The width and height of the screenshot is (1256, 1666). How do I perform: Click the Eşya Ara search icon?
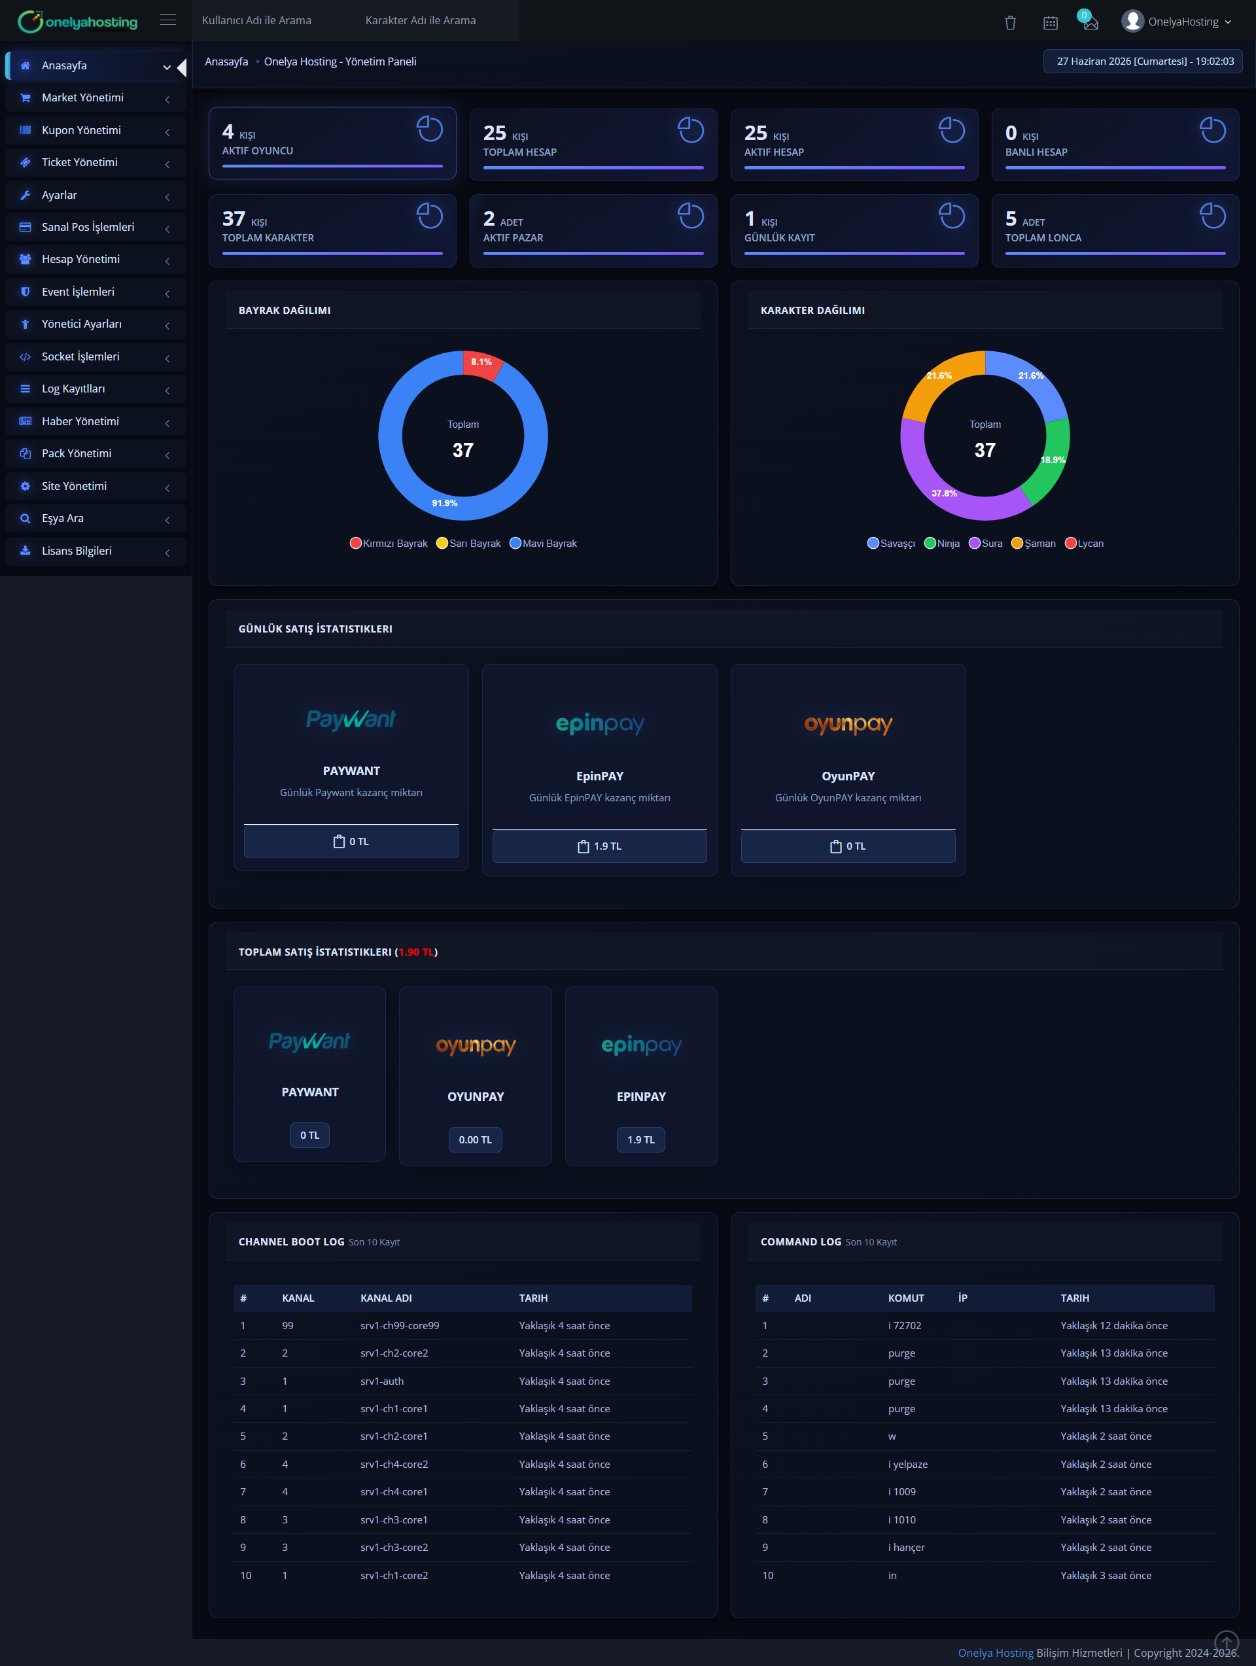click(x=26, y=519)
